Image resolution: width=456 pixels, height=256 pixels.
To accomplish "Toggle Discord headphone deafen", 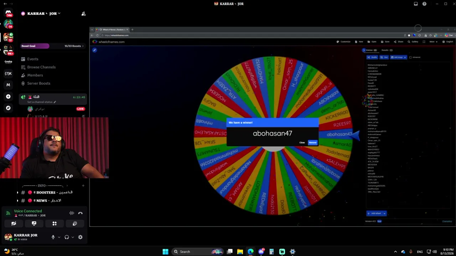I will click(67, 237).
